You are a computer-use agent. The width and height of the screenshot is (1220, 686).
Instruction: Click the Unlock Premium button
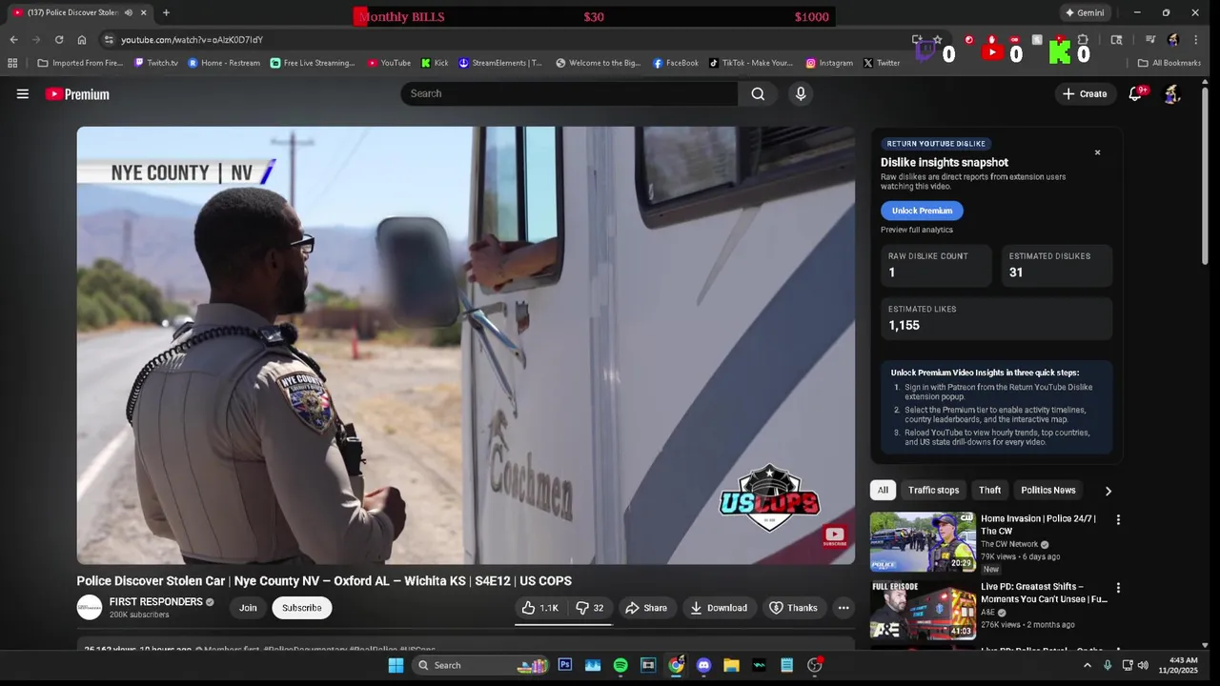pyautogui.click(x=922, y=211)
